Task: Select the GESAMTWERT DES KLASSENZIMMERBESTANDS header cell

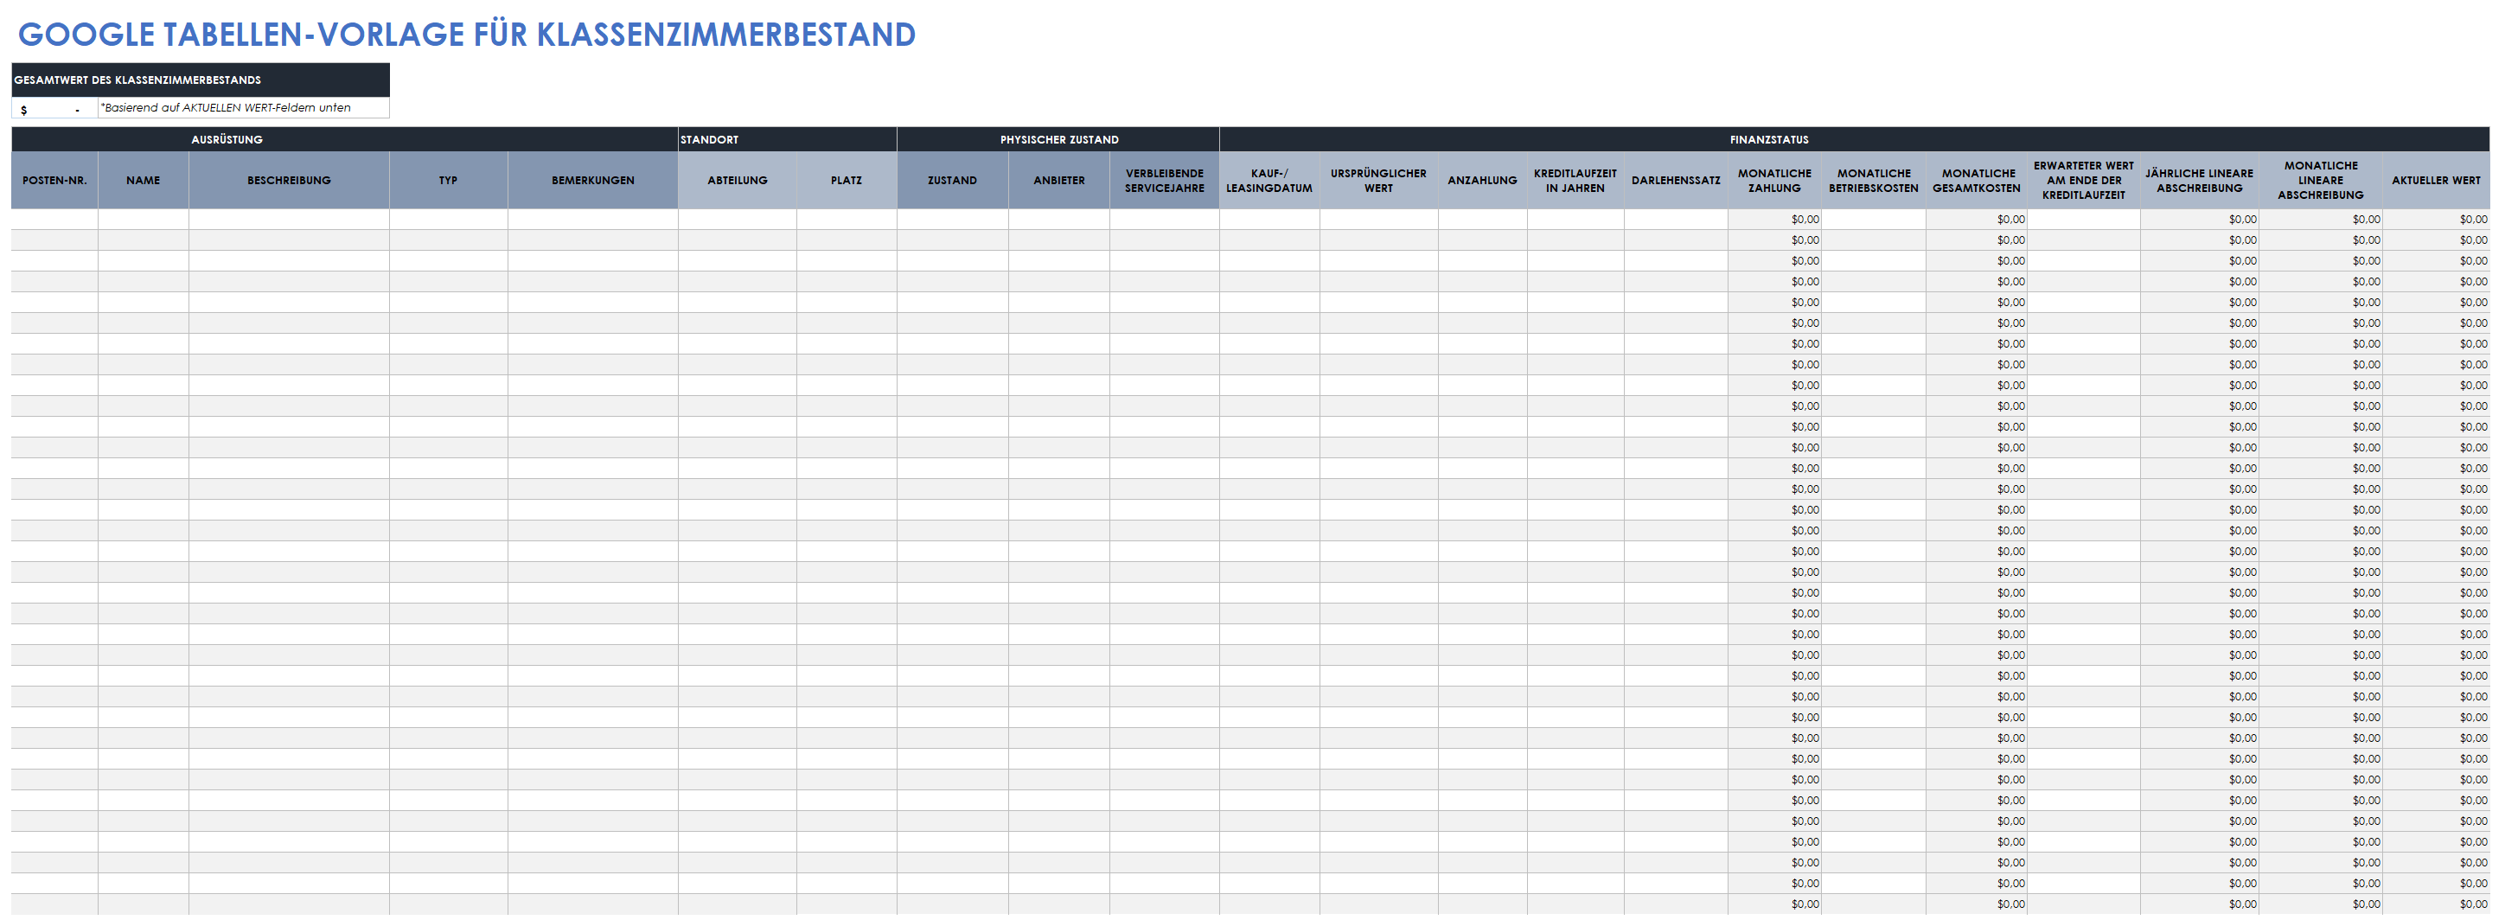Action: click(x=201, y=80)
